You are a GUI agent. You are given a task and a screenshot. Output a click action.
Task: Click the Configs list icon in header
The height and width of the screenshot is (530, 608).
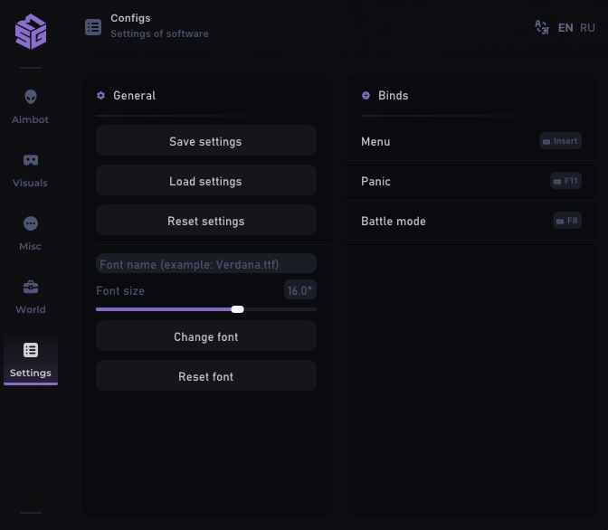(93, 26)
